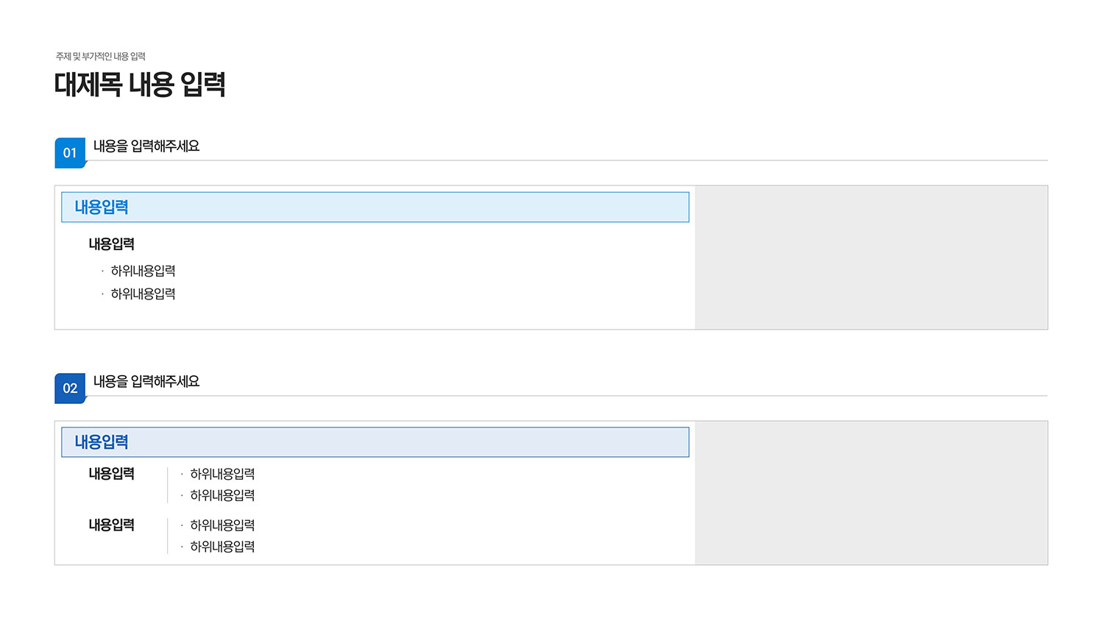Select the subtitle 주제 및 부가적인 내용 입력

pyautogui.click(x=101, y=57)
